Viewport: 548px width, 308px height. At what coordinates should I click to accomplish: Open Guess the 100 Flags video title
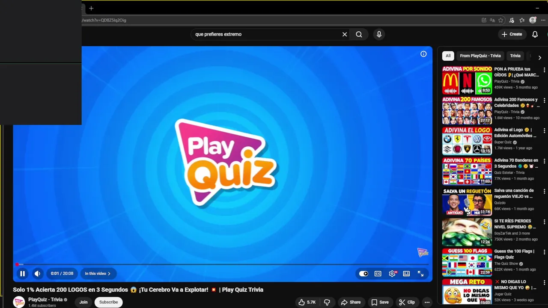pyautogui.click(x=514, y=254)
